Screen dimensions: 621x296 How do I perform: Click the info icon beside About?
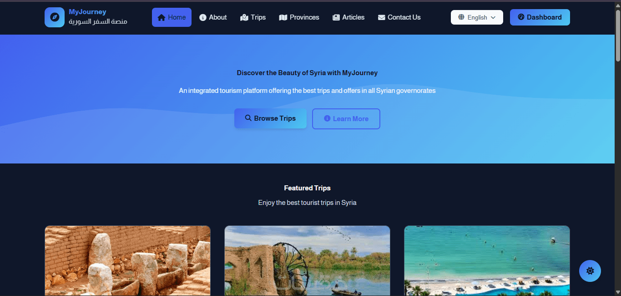click(203, 17)
